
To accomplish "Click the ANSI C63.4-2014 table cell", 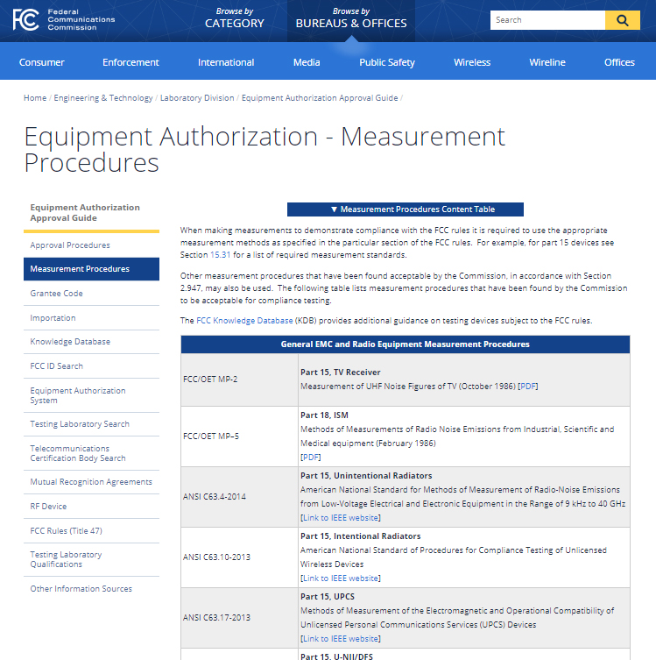I will click(239, 497).
